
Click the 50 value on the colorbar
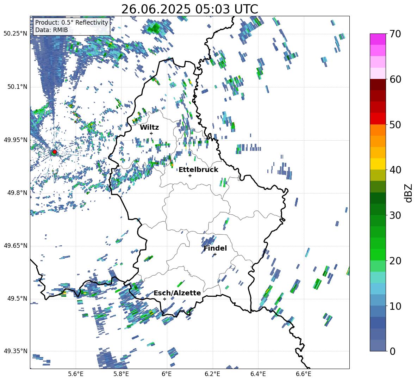[395, 125]
